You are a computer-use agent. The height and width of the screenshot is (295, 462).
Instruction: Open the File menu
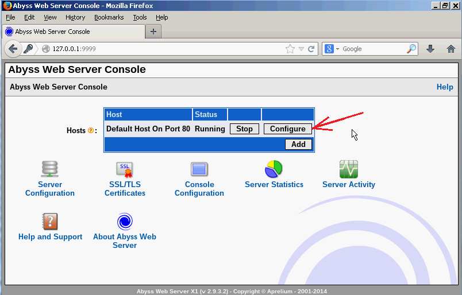10,17
